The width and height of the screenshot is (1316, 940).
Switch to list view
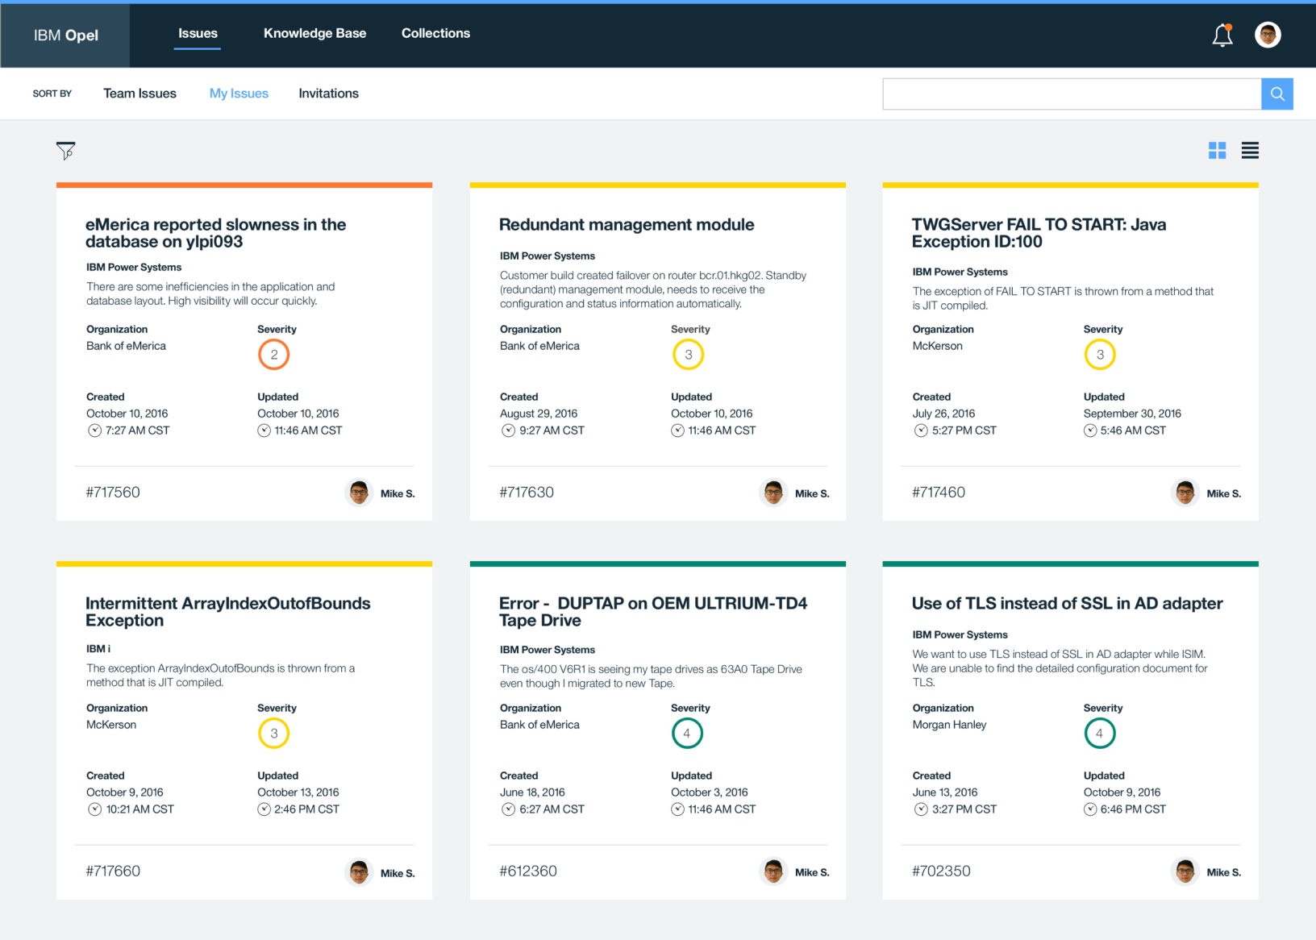coord(1250,151)
